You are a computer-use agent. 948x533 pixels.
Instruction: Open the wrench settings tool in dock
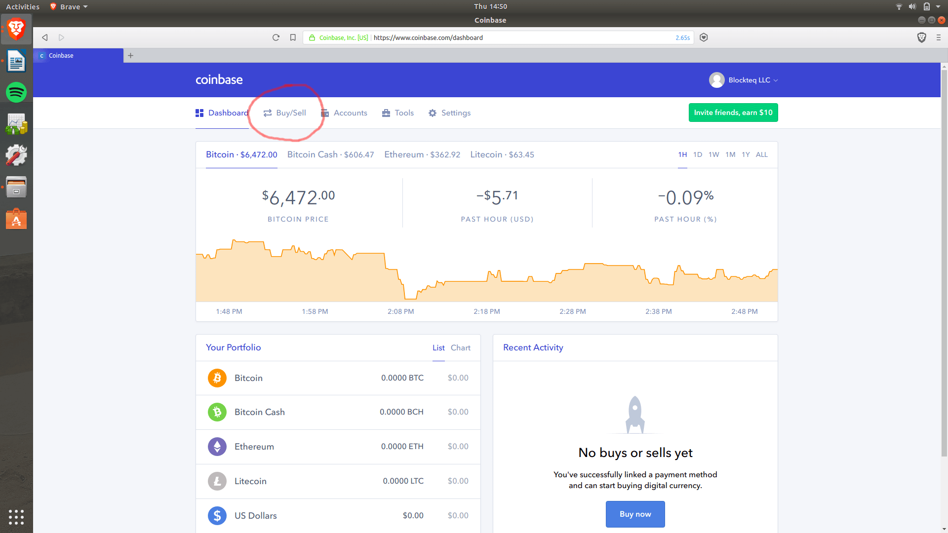[x=16, y=155]
